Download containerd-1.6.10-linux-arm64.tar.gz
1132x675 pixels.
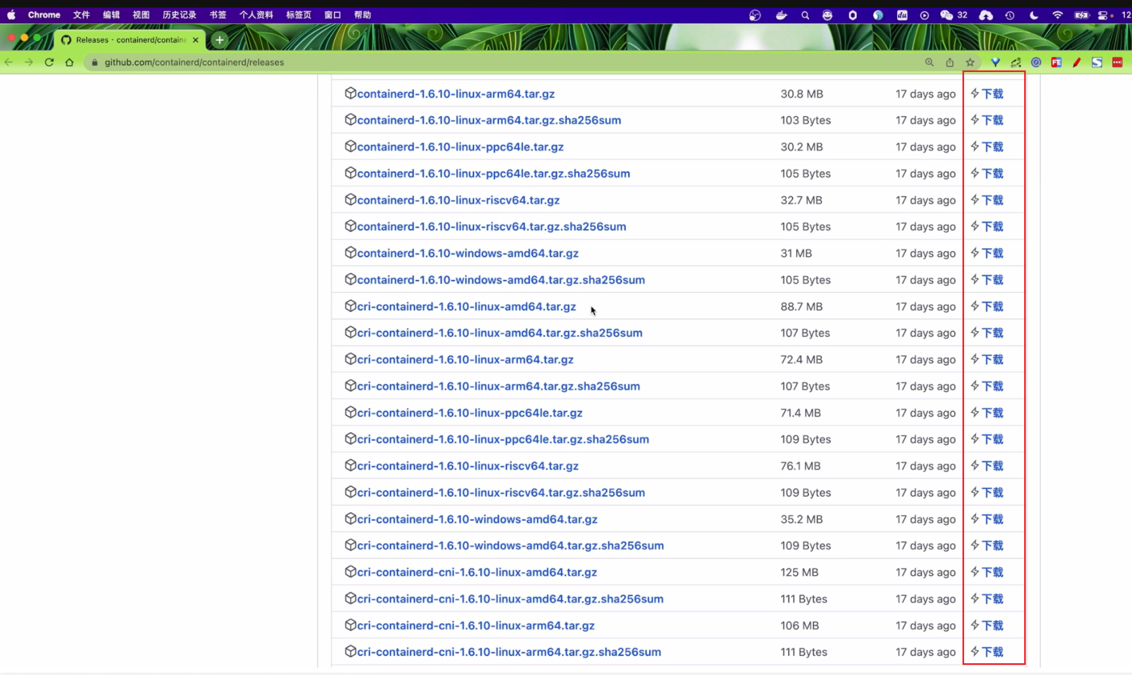coord(456,94)
